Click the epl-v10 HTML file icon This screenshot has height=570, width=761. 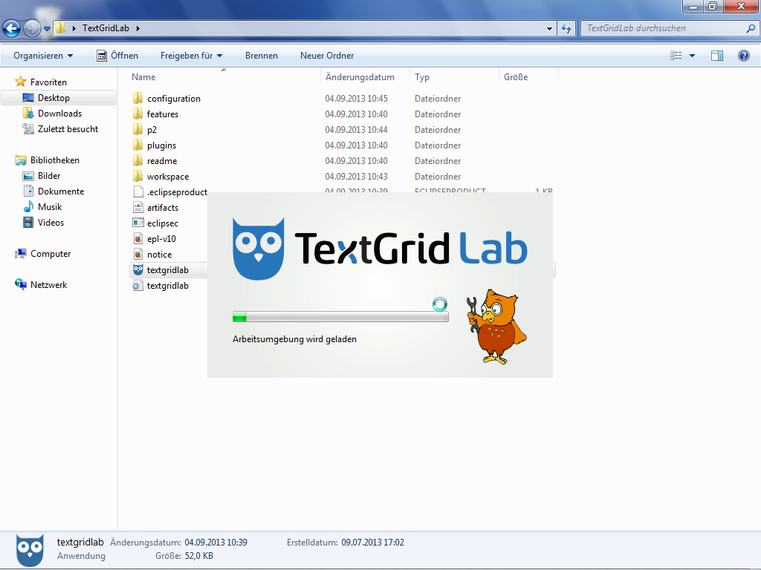pos(137,239)
